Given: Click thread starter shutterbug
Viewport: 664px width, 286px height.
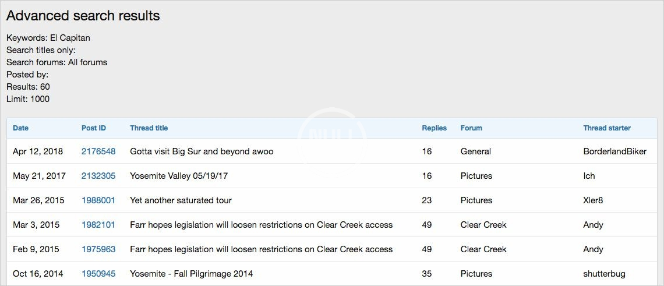Looking at the screenshot, I should pos(604,274).
